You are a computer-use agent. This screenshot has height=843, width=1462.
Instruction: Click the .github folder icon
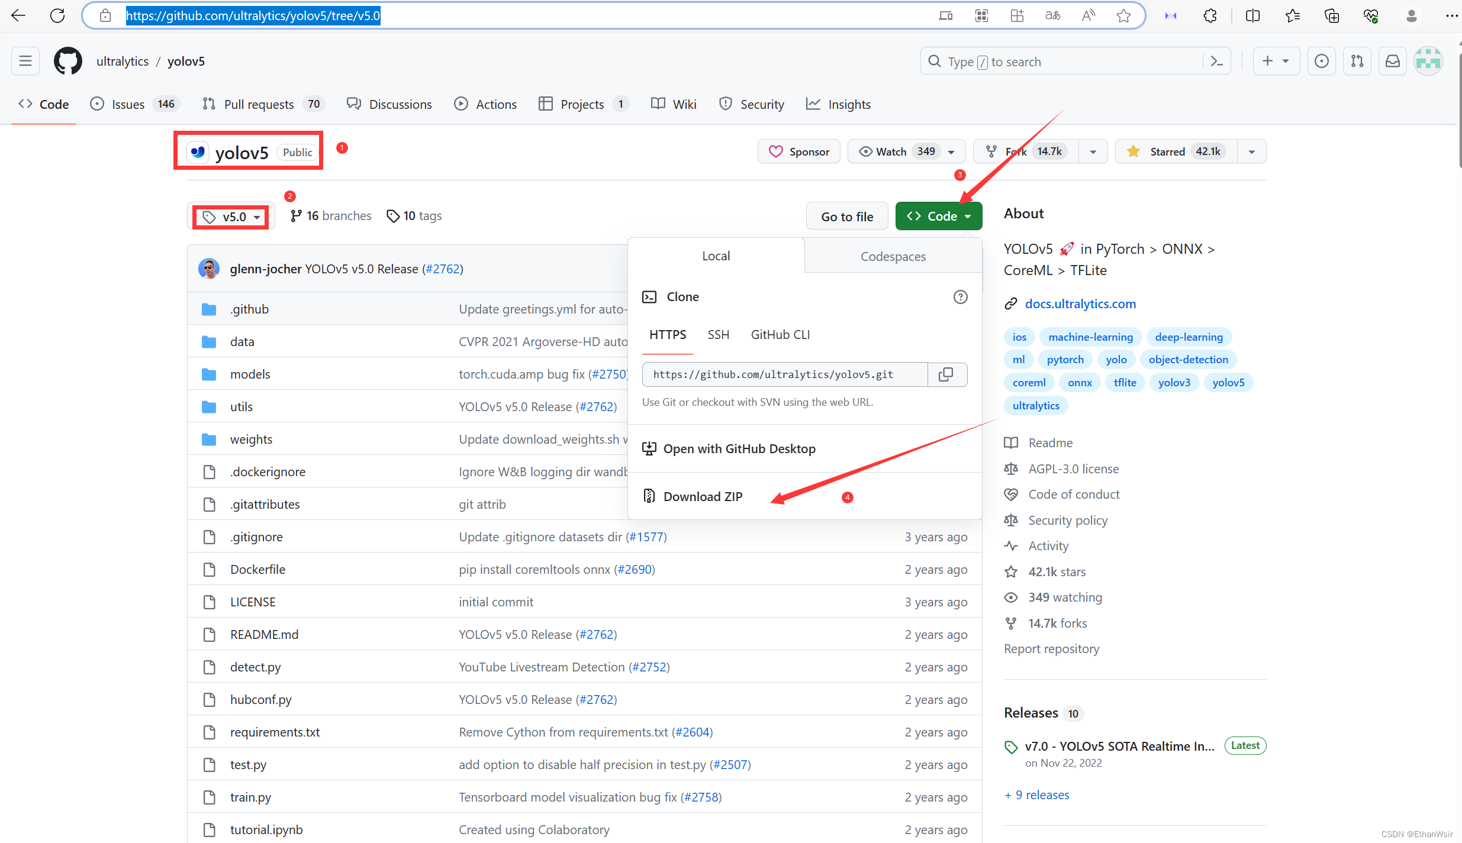[209, 309]
